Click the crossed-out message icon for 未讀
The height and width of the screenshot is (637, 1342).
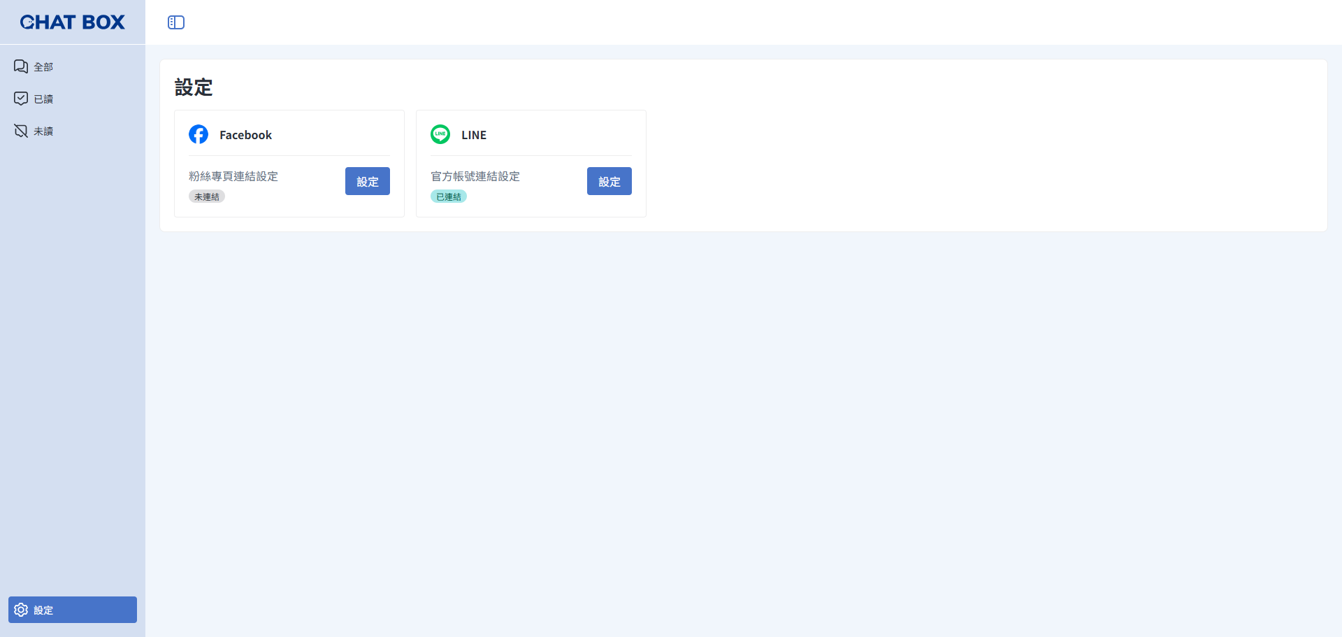(x=21, y=131)
